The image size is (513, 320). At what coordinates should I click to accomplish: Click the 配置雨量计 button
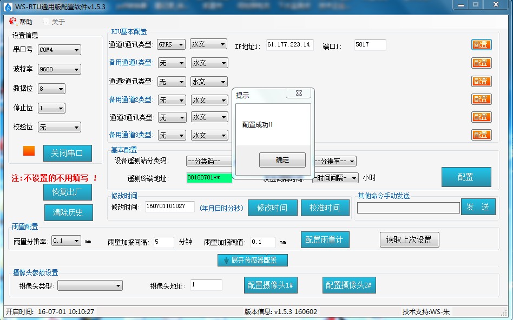pos(325,239)
